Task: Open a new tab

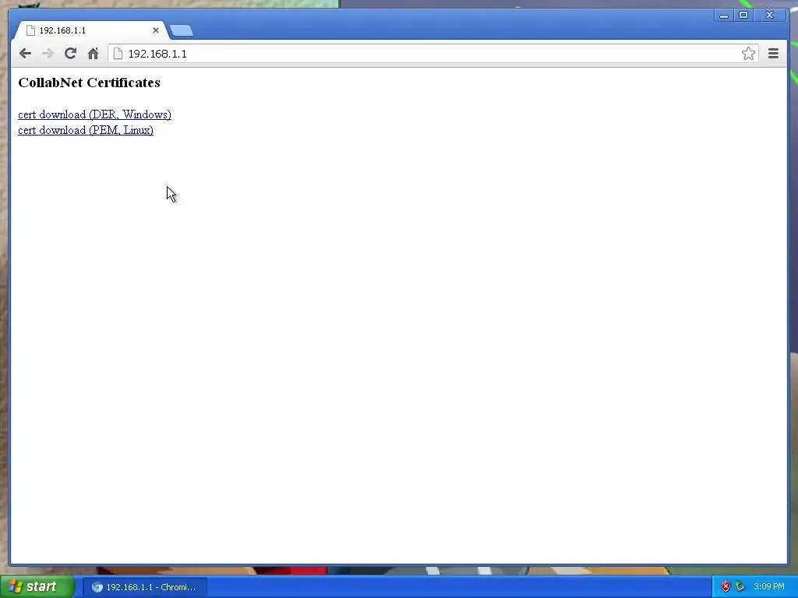Action: (182, 30)
